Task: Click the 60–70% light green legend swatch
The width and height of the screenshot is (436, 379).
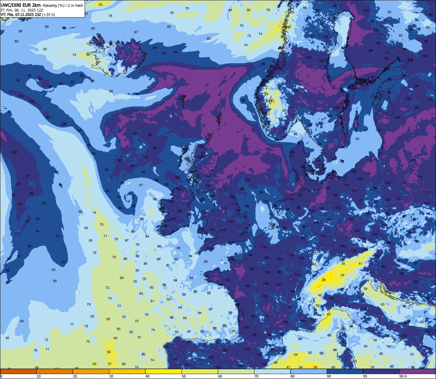Action: tap(236, 372)
